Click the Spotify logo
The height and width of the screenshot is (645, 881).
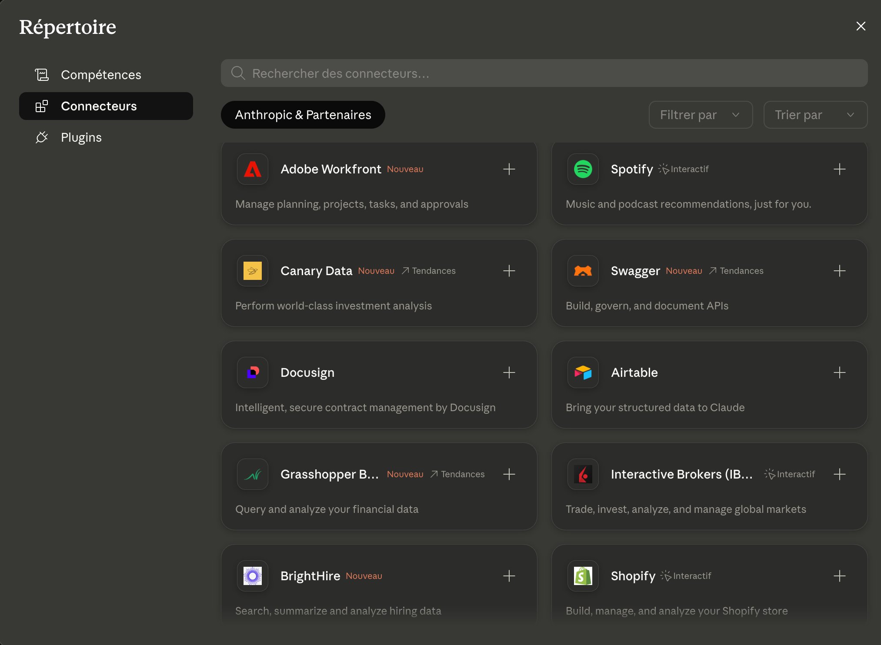[583, 169]
